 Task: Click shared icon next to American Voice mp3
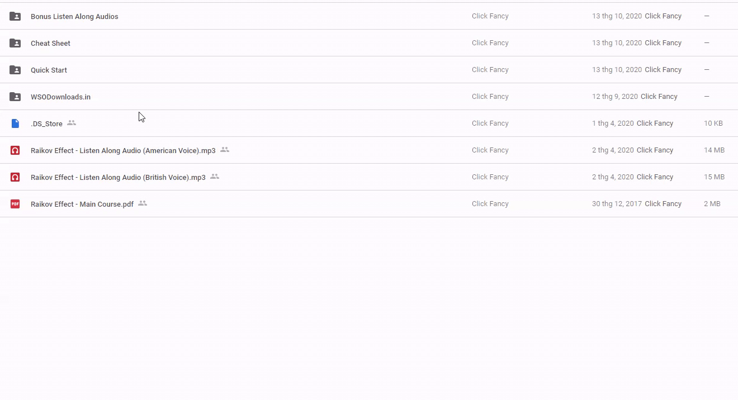coord(225,150)
